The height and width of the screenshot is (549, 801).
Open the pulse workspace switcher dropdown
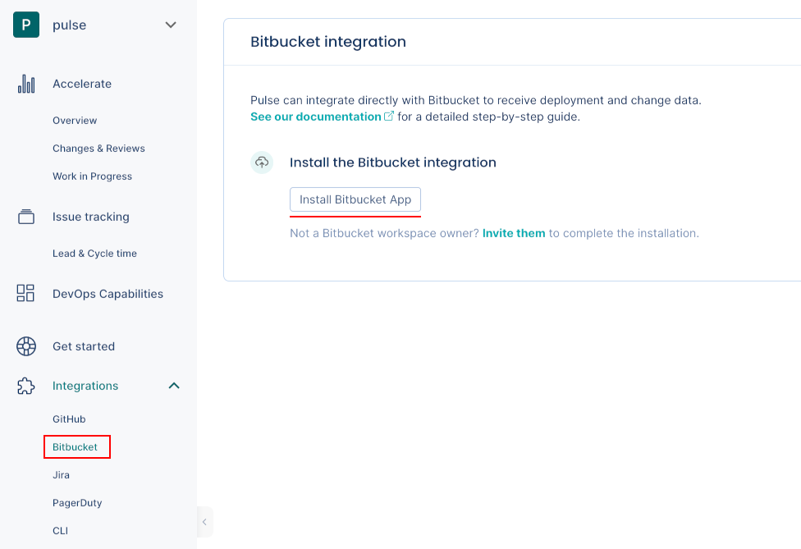tap(171, 25)
